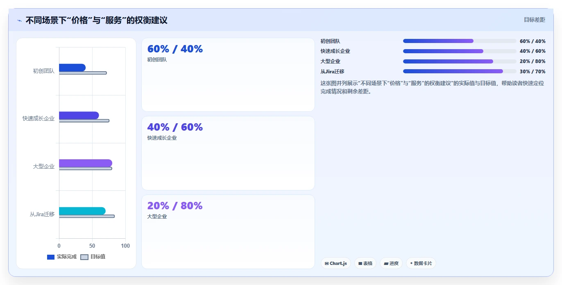Click the lightning icon beside the title
Image resolution: width=562 pixels, height=285 pixels.
(19, 20)
